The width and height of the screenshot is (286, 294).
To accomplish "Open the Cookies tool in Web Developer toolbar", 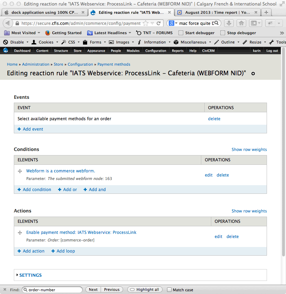I will pyautogui.click(x=43, y=42).
